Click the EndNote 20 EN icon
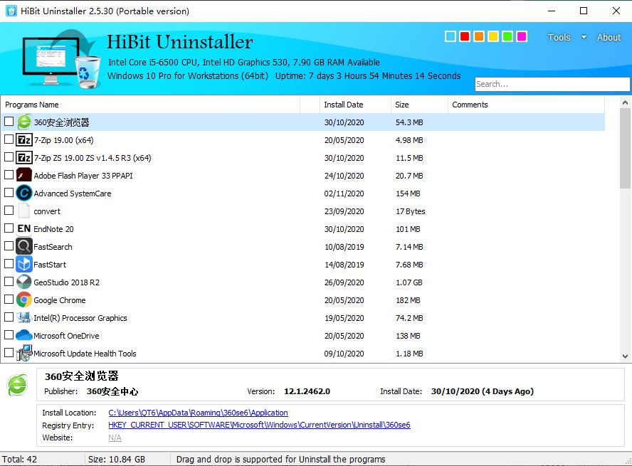 tap(24, 228)
